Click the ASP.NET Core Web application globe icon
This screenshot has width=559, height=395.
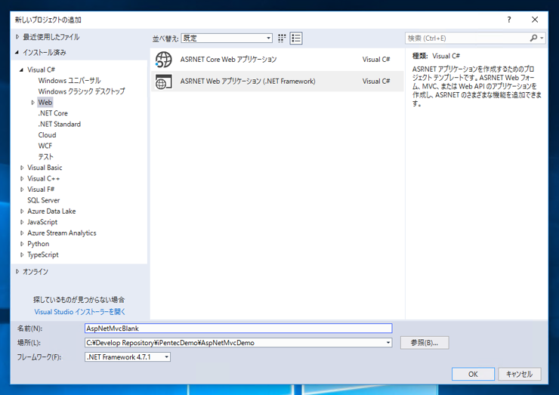[x=164, y=60]
